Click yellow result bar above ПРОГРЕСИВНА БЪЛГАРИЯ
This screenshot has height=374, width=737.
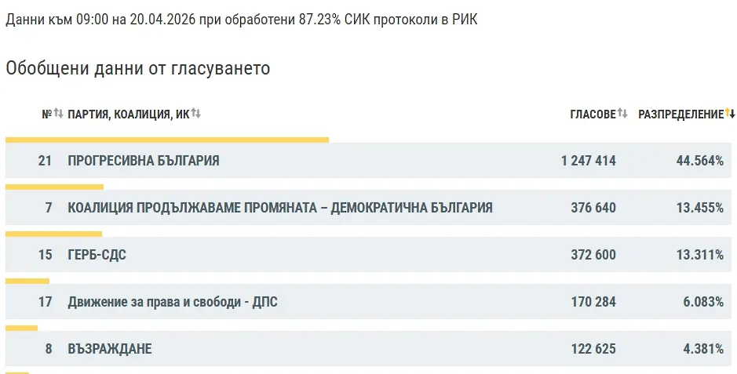(166, 140)
